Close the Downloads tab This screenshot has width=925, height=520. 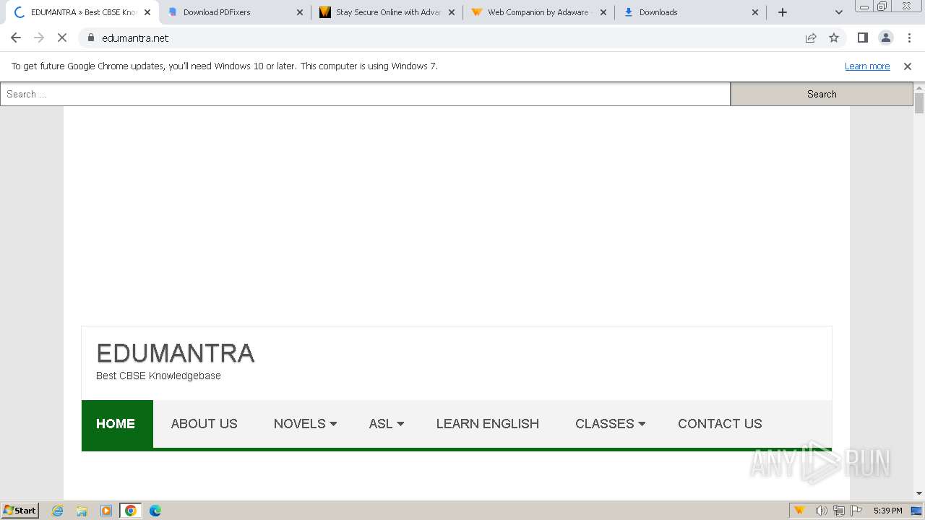(755, 12)
